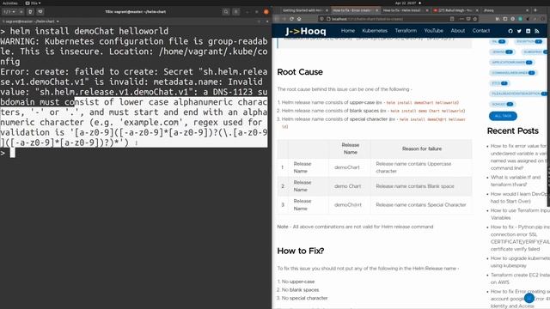Open the Twitter icon in site header
Screen dimensions: 550x309
(519, 31)
